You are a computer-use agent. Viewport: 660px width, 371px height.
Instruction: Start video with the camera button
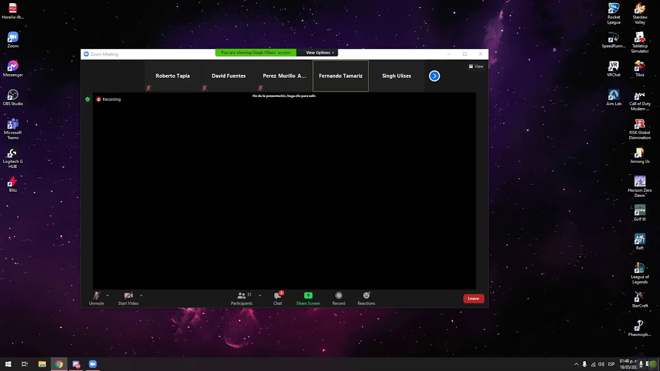(128, 298)
